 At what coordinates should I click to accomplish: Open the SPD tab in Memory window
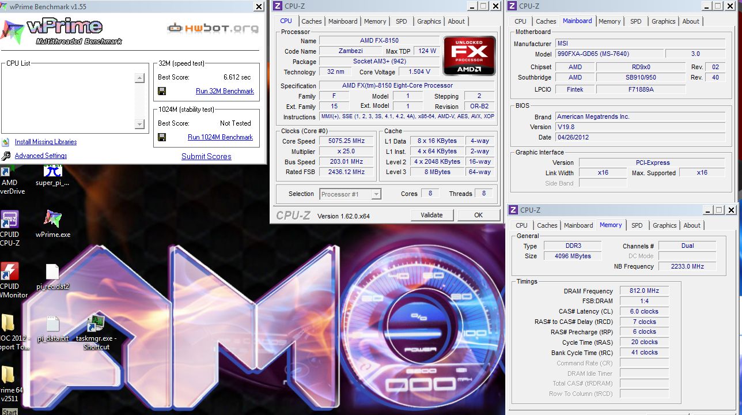(x=637, y=225)
